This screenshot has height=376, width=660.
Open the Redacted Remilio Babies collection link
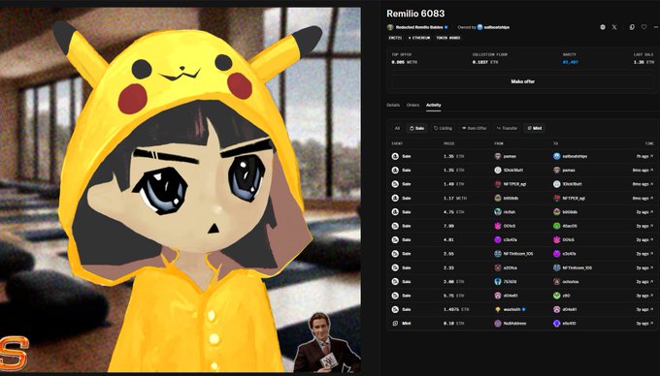(x=419, y=27)
